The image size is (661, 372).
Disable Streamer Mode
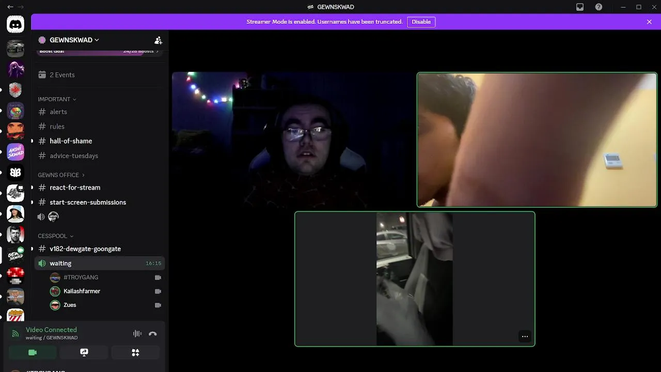[x=421, y=22]
